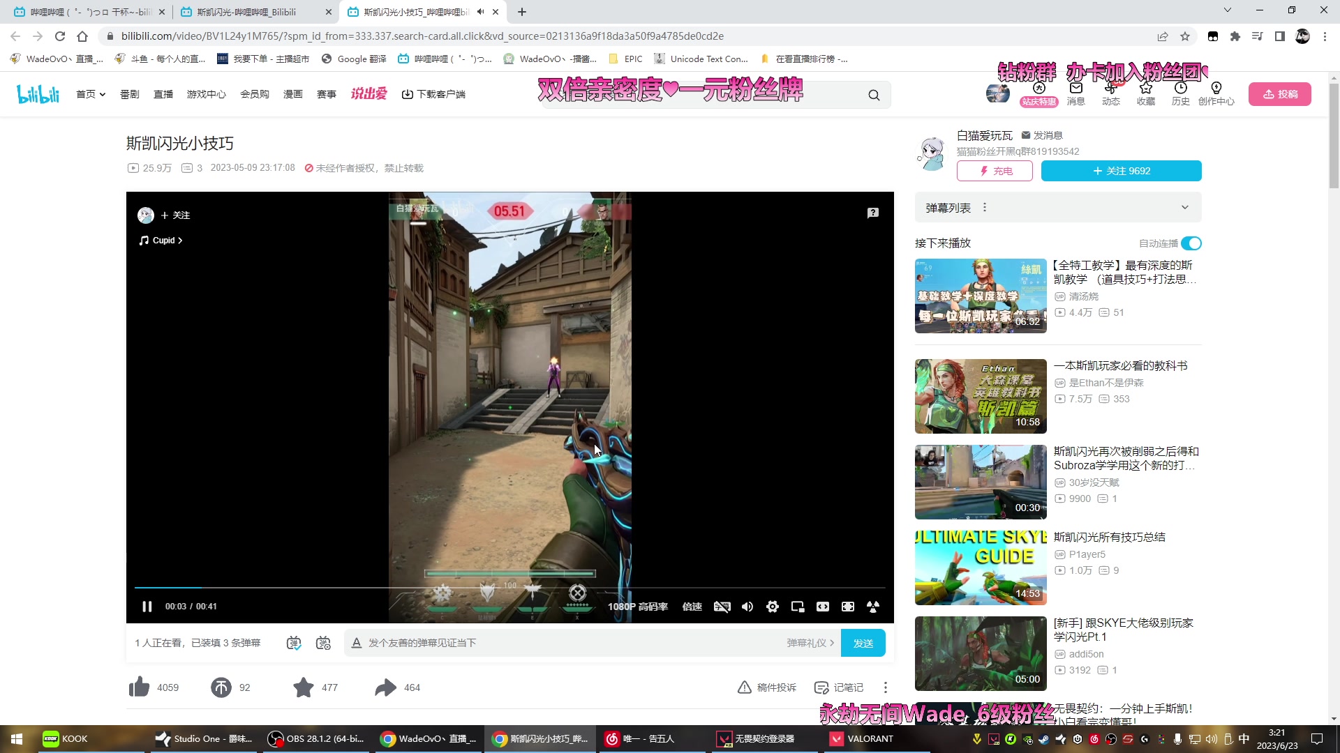
Task: Click the 发送 send button
Action: click(x=863, y=643)
